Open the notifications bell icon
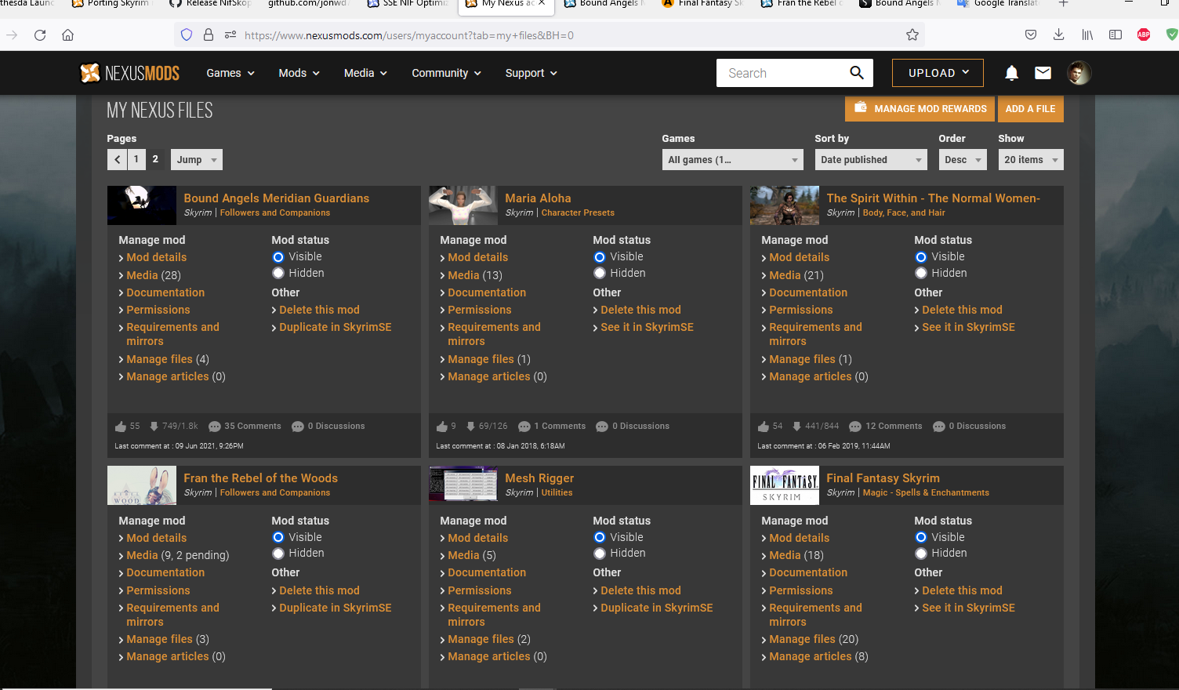This screenshot has width=1179, height=690. click(x=1011, y=73)
